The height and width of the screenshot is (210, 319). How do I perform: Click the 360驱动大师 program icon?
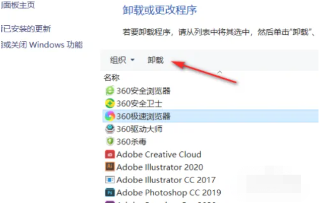click(x=109, y=129)
